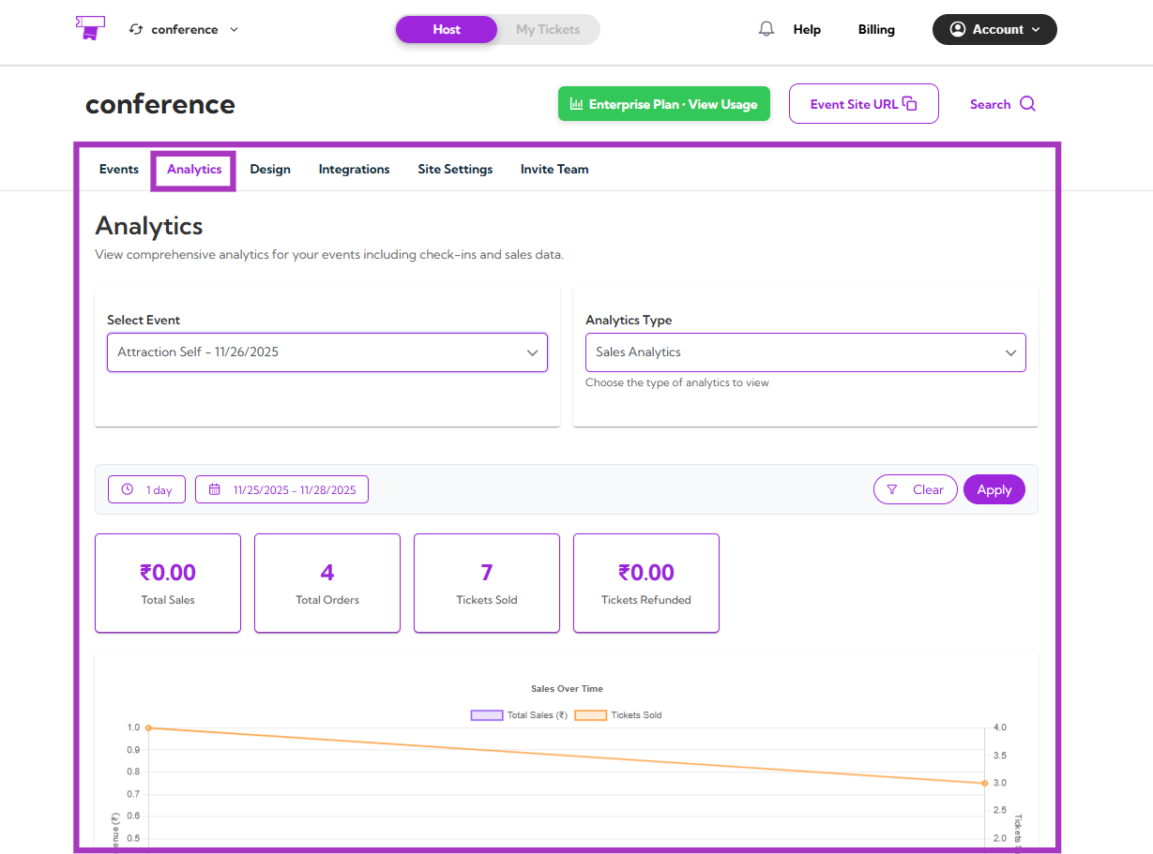Open the 11/25/2025 – 11/28/2025 date range picker

coord(281,489)
